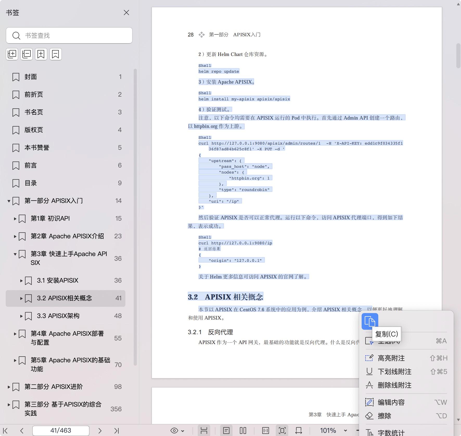Select 高亮附注 in the context menu
Screen dimensions: 461x436
(391, 358)
